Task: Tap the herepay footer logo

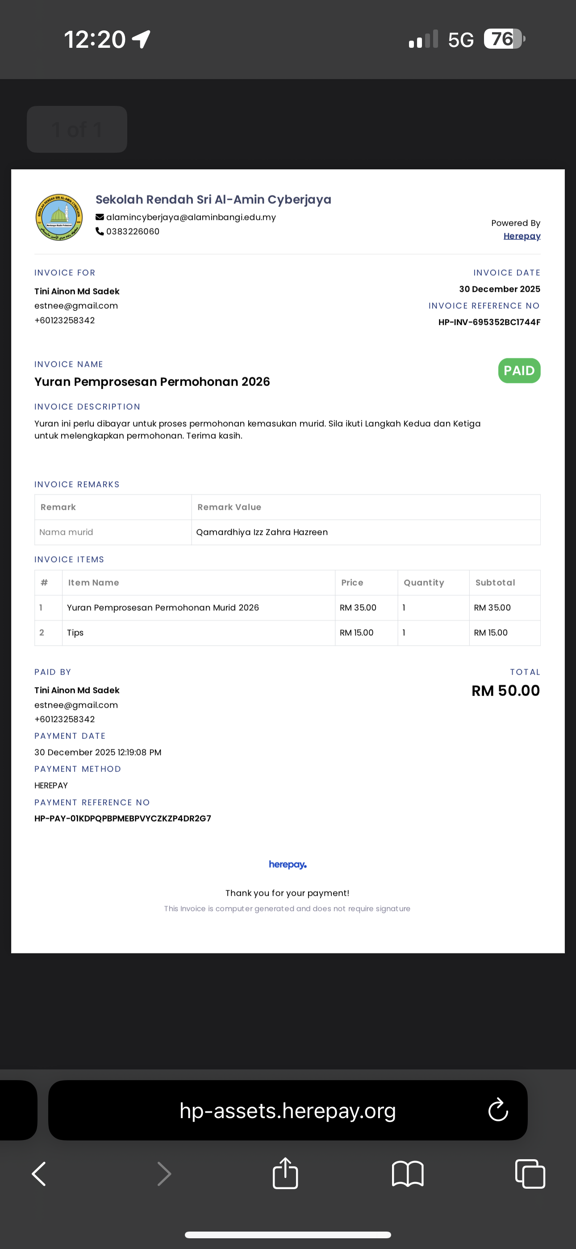Action: point(288,864)
